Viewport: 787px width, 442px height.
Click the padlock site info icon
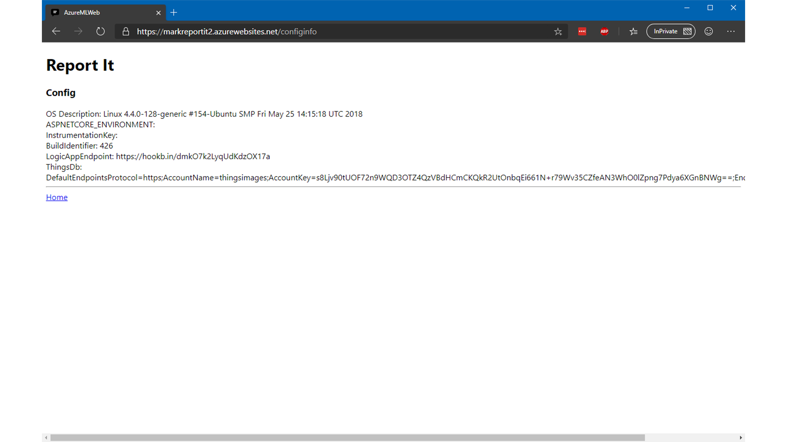(126, 32)
